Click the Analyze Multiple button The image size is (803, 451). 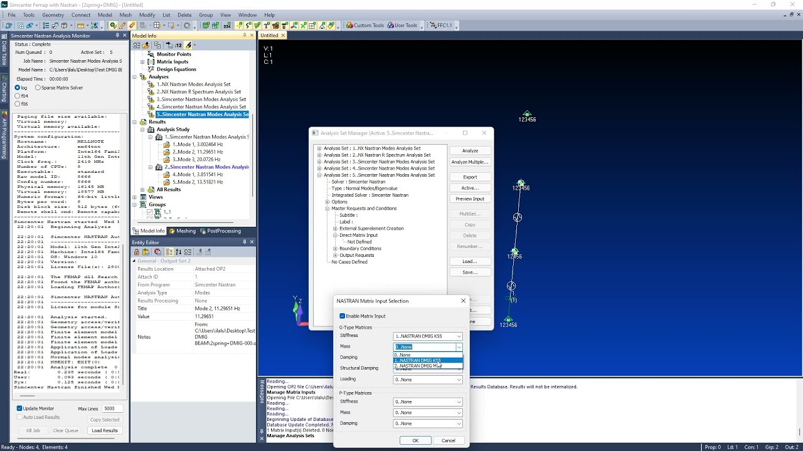(470, 162)
